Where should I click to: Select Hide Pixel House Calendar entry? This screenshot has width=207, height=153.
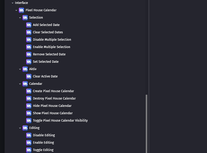[x=52, y=106]
